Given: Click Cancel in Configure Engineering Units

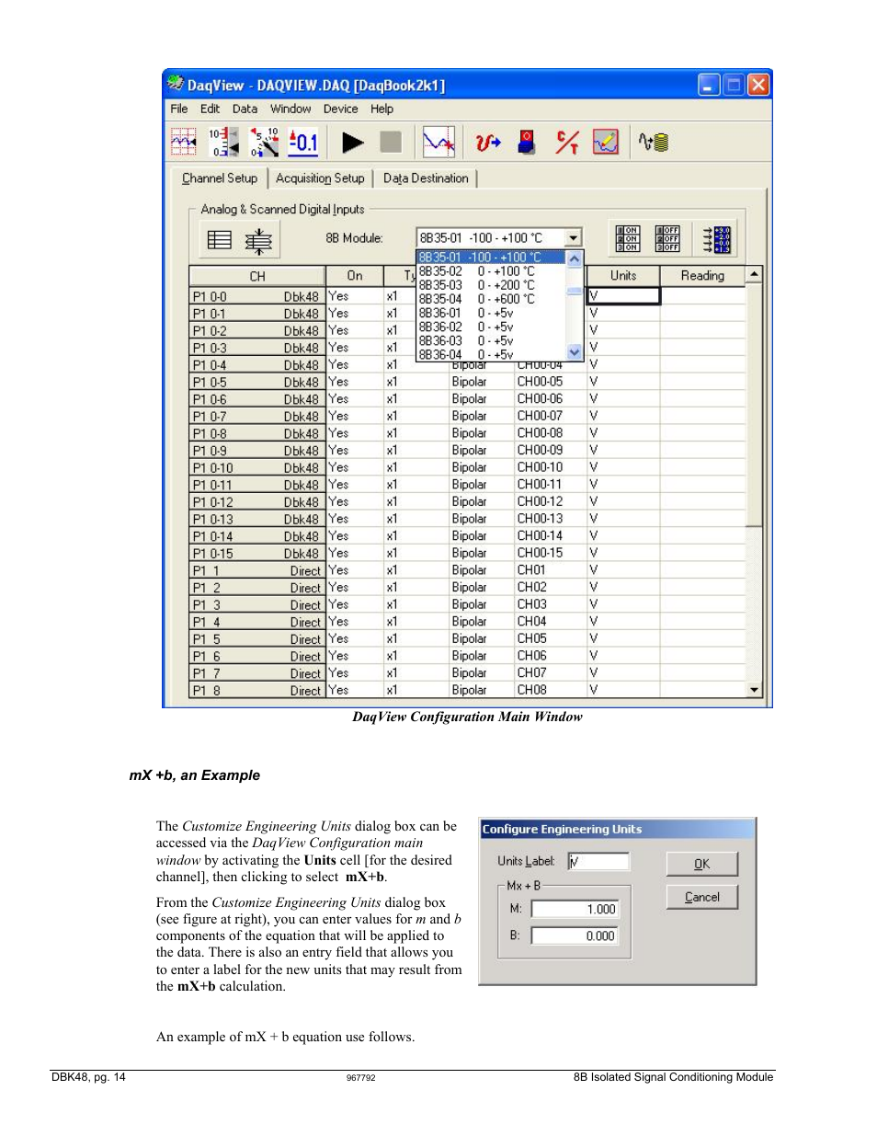Looking at the screenshot, I should (x=701, y=897).
